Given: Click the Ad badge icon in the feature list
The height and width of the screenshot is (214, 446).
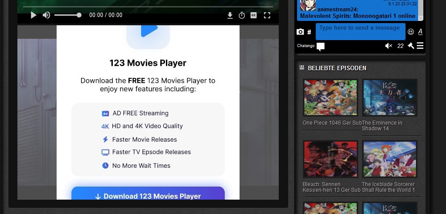Looking at the screenshot, I should tap(105, 114).
